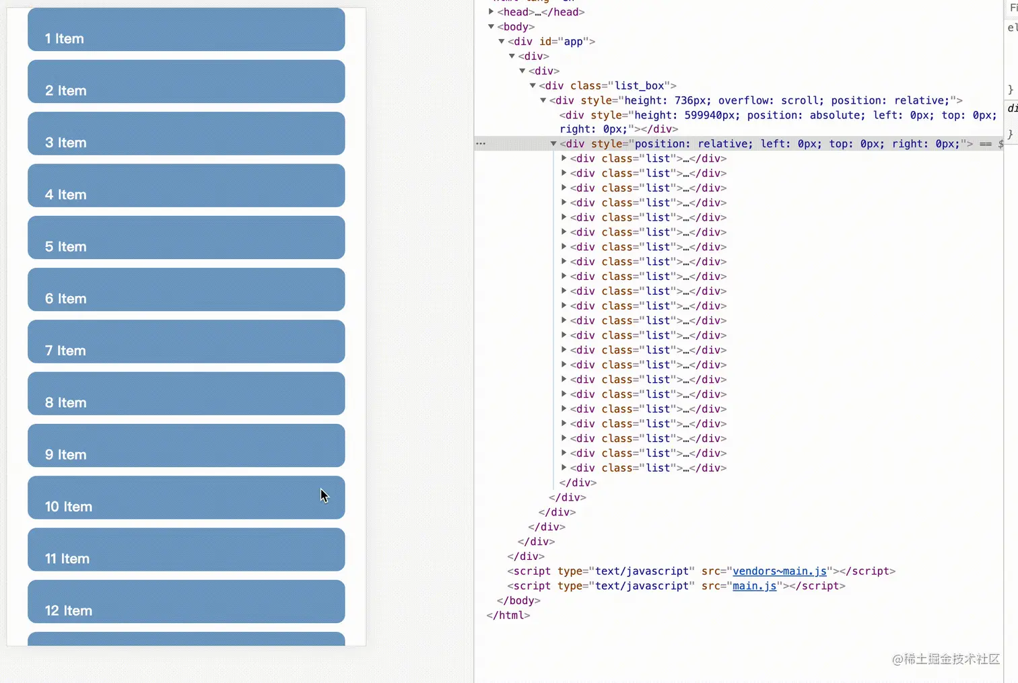Open the main.js script link
1018x683 pixels.
pyautogui.click(x=754, y=585)
